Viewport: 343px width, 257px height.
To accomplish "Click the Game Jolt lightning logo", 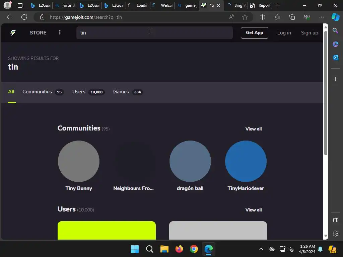I will (x=13, y=33).
